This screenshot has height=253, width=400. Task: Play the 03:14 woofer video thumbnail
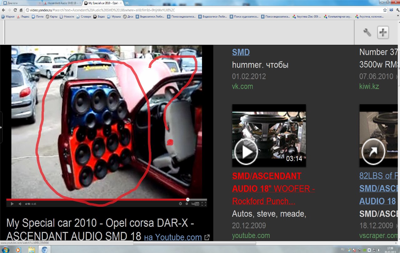[x=246, y=152]
